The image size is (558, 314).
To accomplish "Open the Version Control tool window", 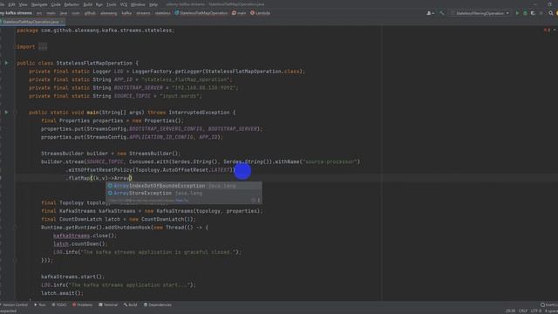I will click(x=14, y=304).
